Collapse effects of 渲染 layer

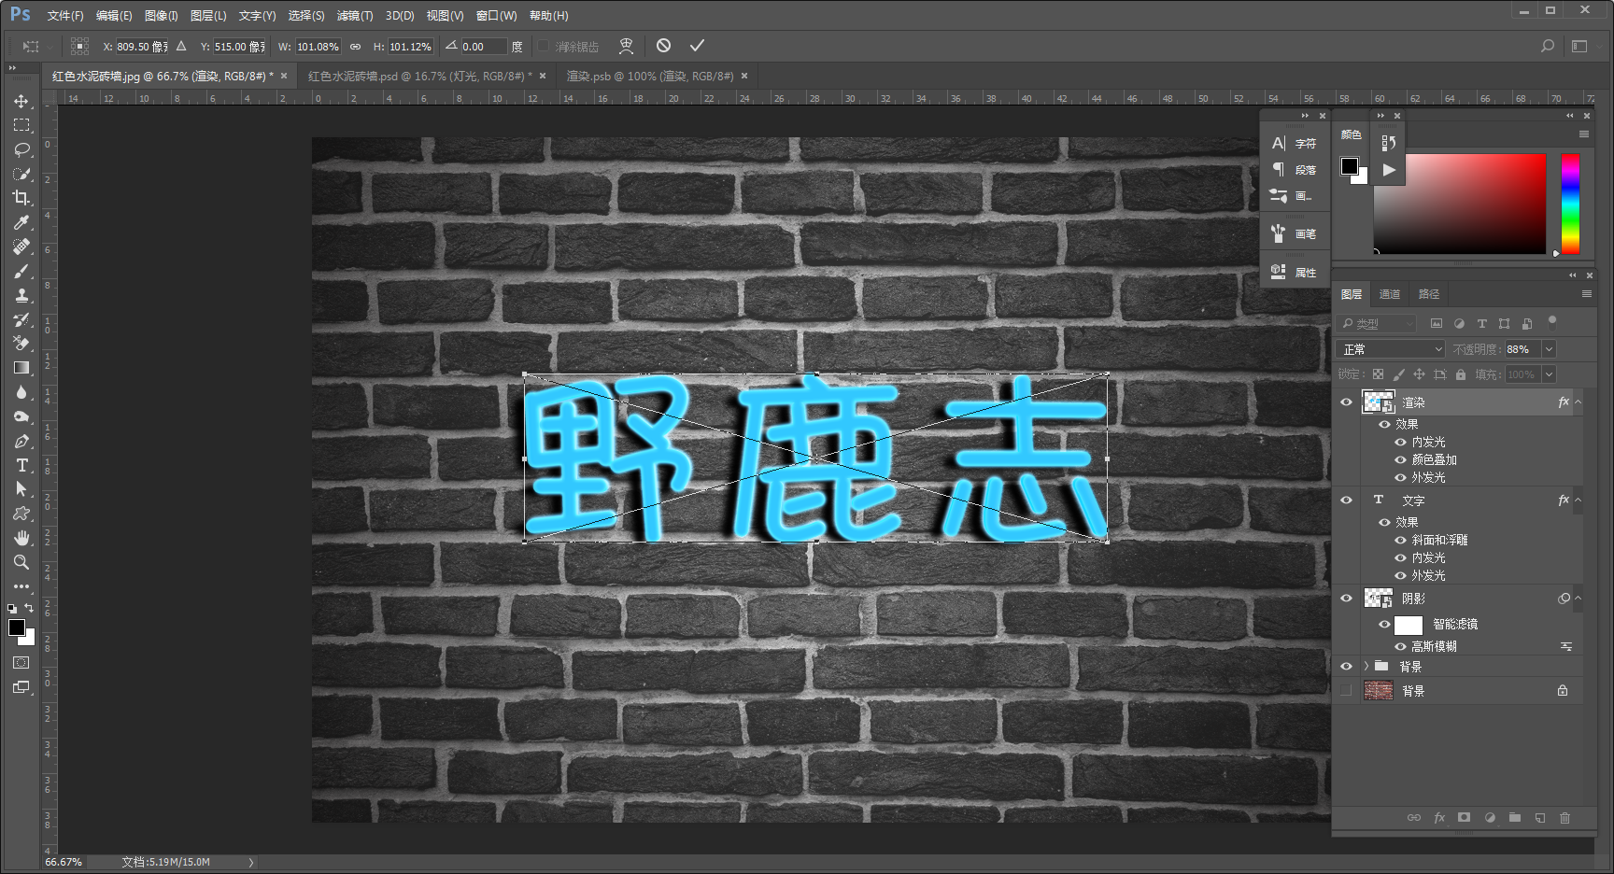pyautogui.click(x=1579, y=402)
